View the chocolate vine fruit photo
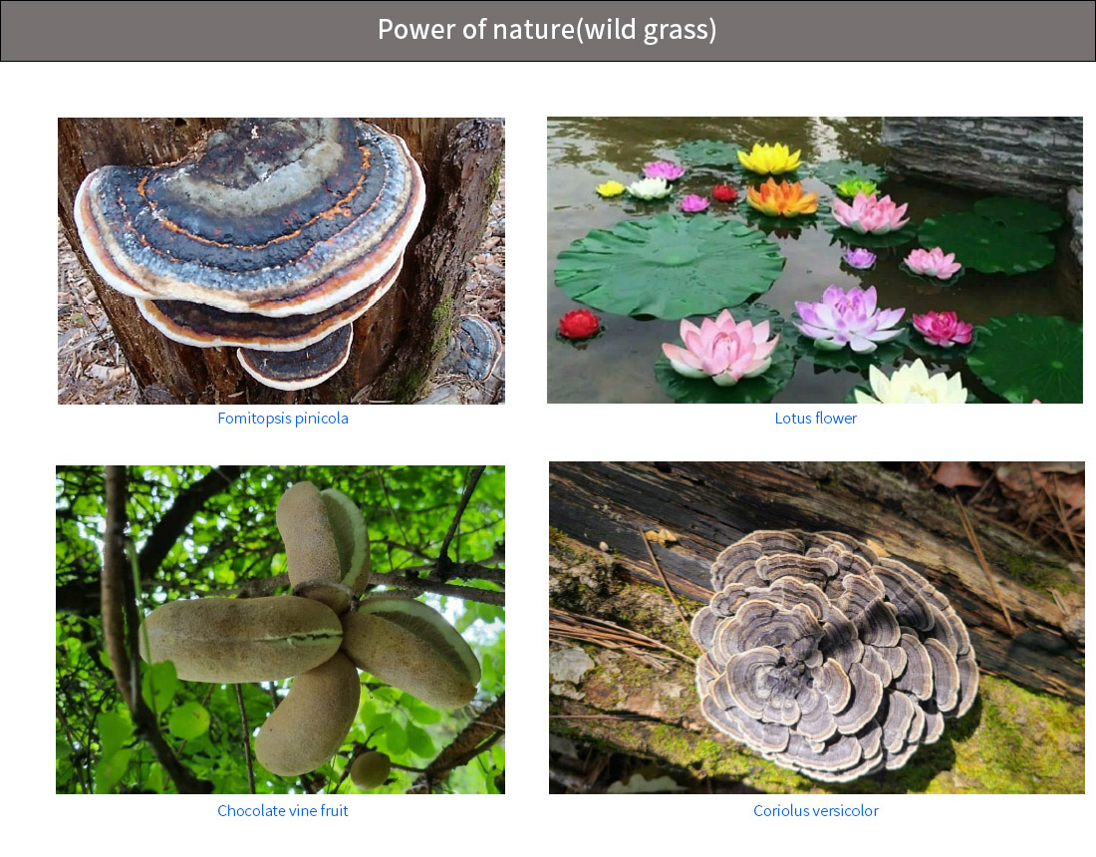Viewport: 1096px width, 857px height. [280, 630]
